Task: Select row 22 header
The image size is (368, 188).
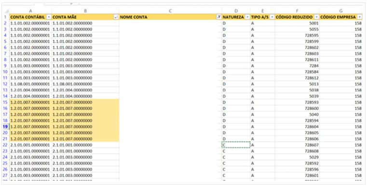Action: click(x=5, y=145)
